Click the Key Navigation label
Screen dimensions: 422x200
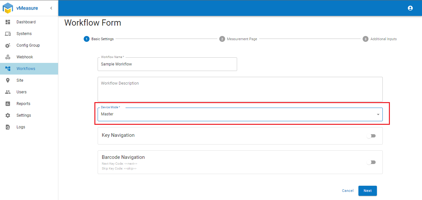[118, 135]
